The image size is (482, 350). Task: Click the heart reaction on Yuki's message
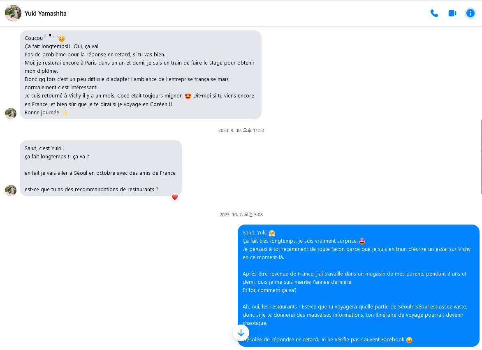click(175, 197)
